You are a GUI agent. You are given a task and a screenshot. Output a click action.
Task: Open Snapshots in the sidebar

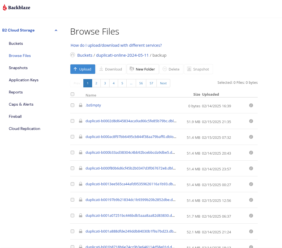18,68
